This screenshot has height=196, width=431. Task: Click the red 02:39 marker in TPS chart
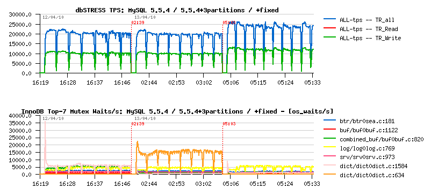pyautogui.click(x=138, y=22)
